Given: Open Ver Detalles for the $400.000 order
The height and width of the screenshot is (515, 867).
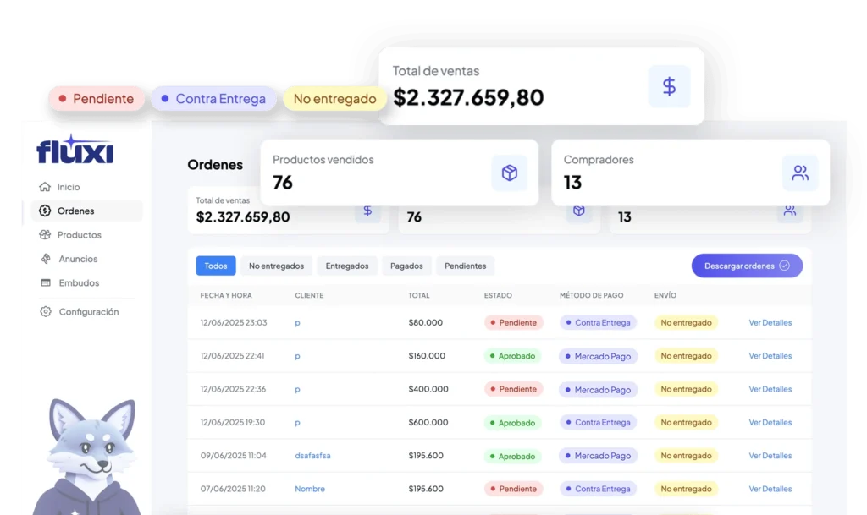Looking at the screenshot, I should pyautogui.click(x=770, y=389).
